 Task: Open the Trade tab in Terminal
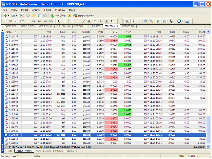(9, 151)
